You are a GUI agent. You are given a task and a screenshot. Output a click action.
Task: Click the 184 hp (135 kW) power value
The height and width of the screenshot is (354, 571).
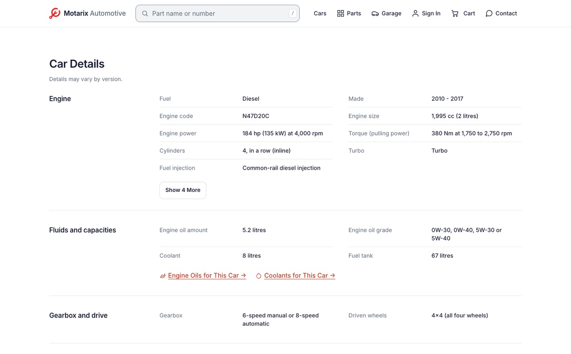point(283,134)
